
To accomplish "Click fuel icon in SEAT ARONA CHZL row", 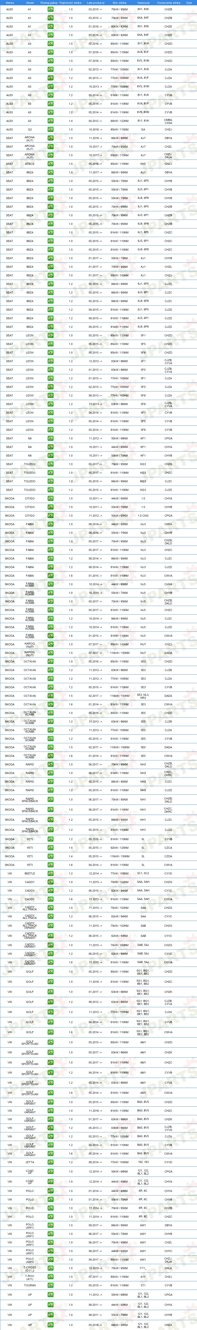I will tap(51, 147).
